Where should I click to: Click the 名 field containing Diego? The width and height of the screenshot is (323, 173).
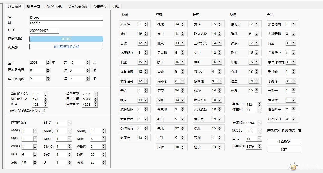pos(66,18)
